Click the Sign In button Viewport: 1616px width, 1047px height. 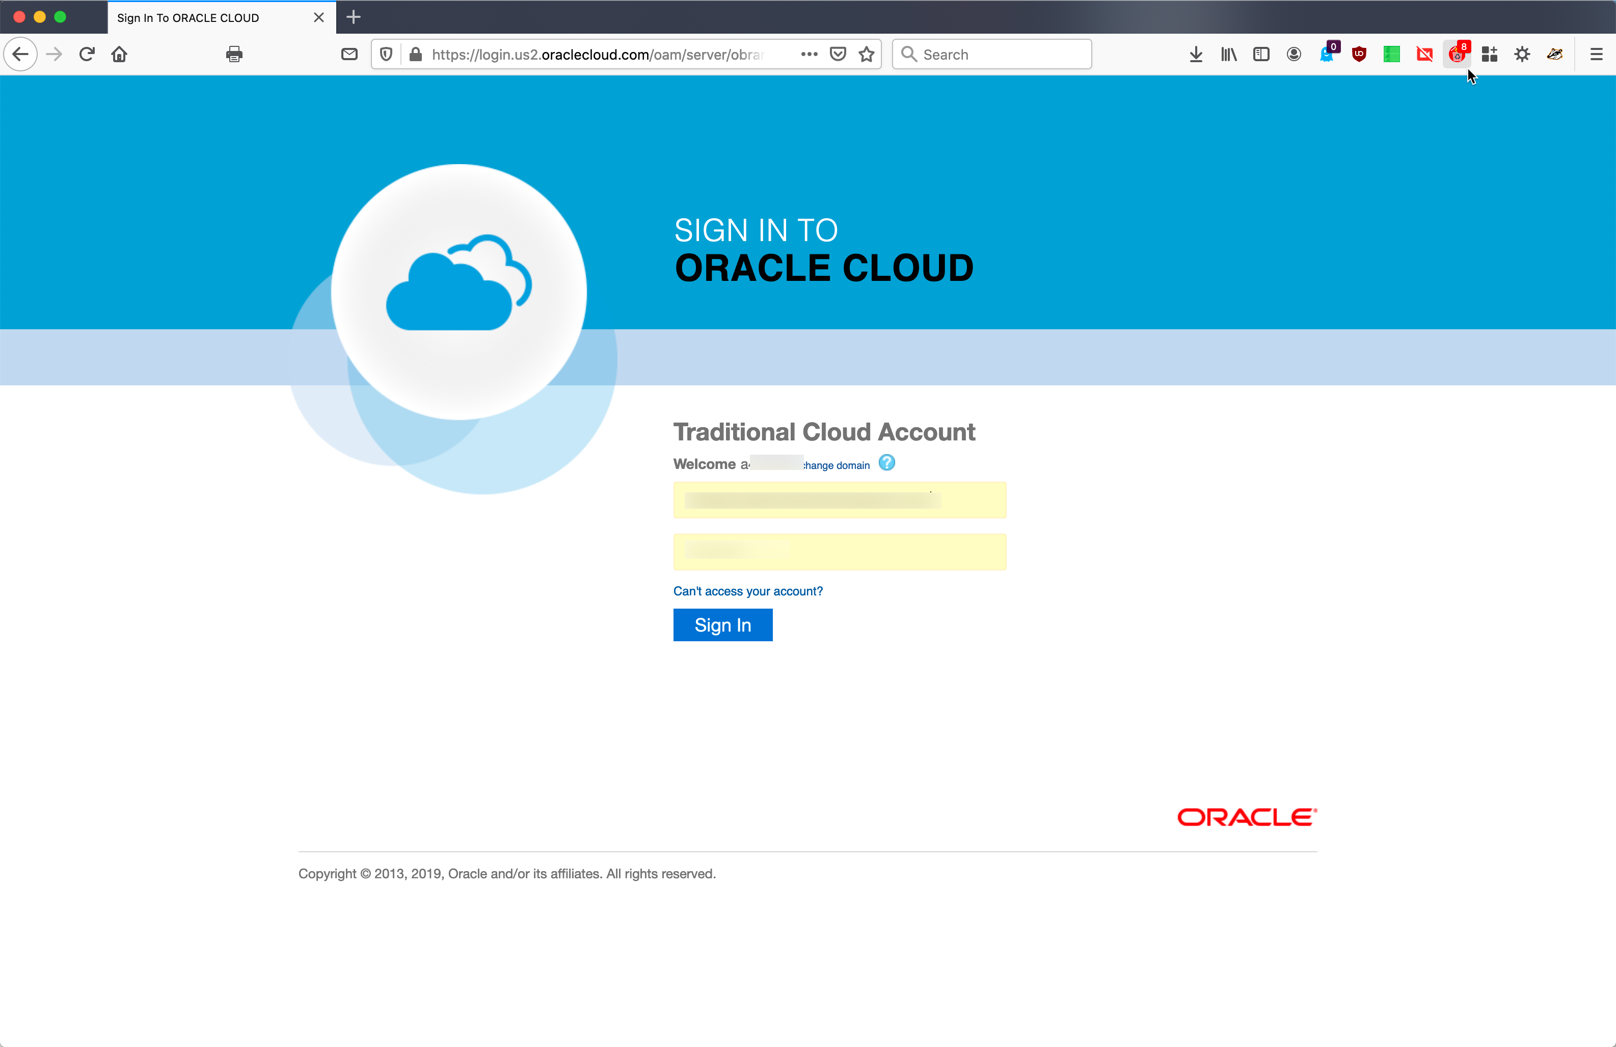tap(723, 625)
